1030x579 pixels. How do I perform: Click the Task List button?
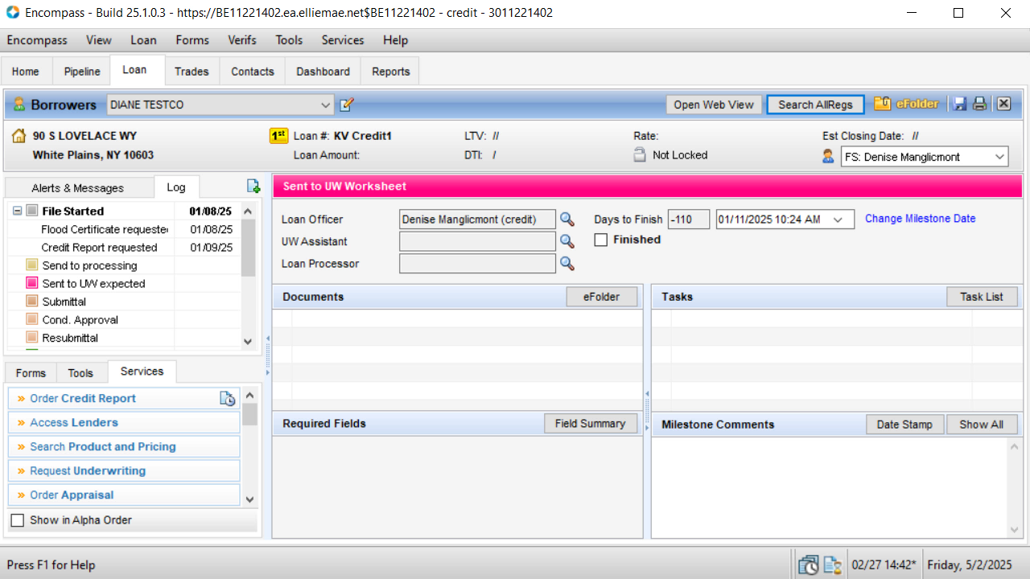coord(982,297)
